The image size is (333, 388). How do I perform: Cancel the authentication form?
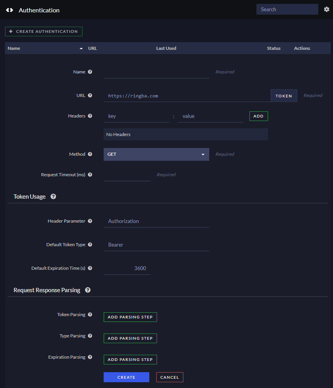coord(170,377)
